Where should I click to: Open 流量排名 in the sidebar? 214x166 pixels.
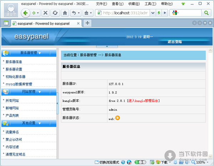tap(12, 132)
